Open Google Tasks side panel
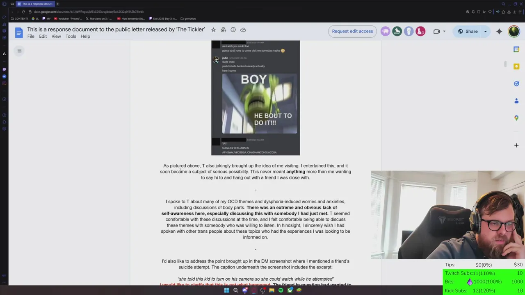 pyautogui.click(x=516, y=84)
